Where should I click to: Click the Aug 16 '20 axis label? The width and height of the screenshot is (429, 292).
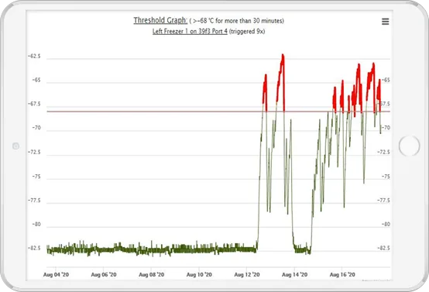(x=342, y=274)
